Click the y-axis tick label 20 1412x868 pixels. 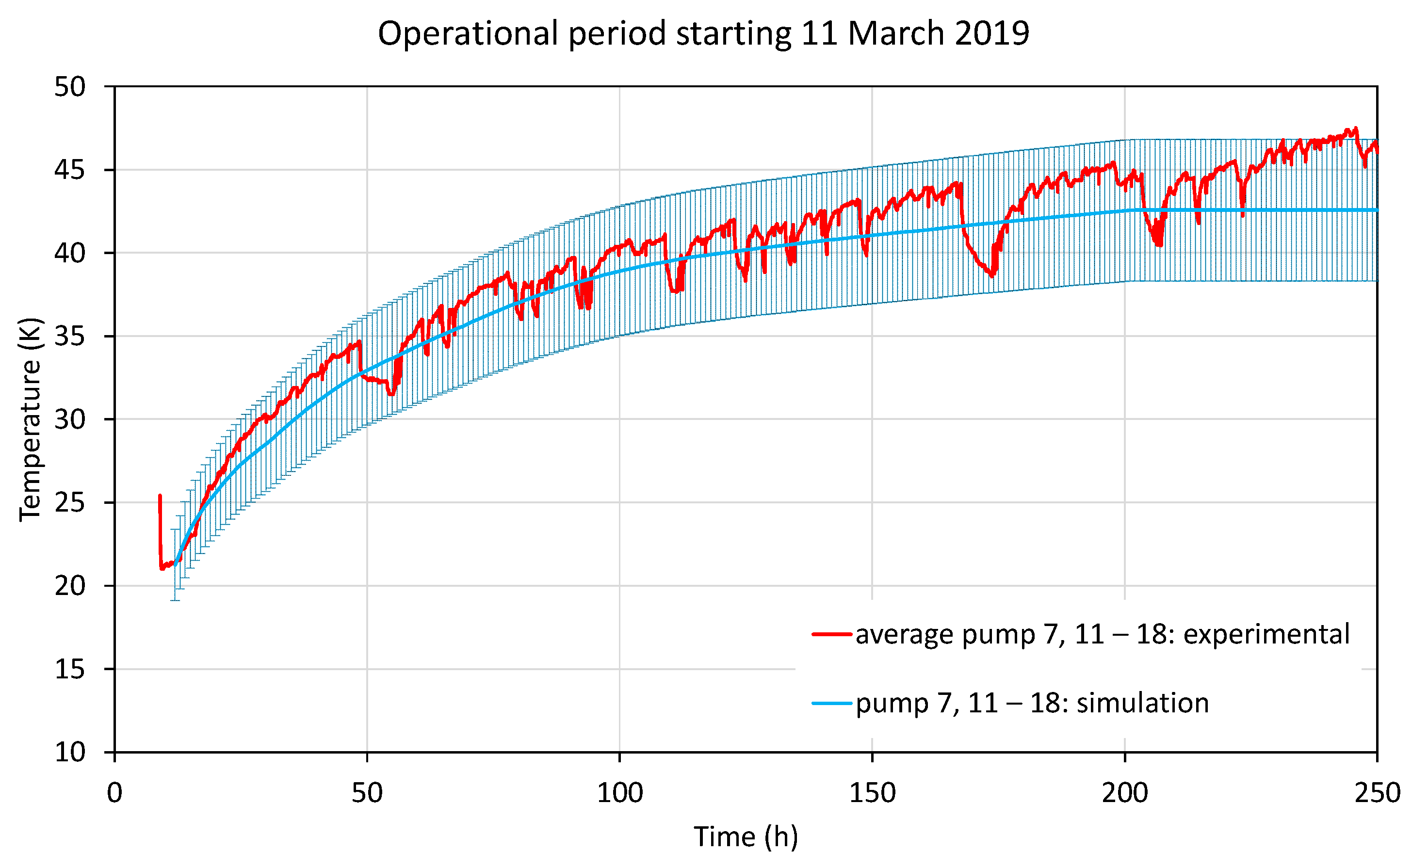pos(69,586)
